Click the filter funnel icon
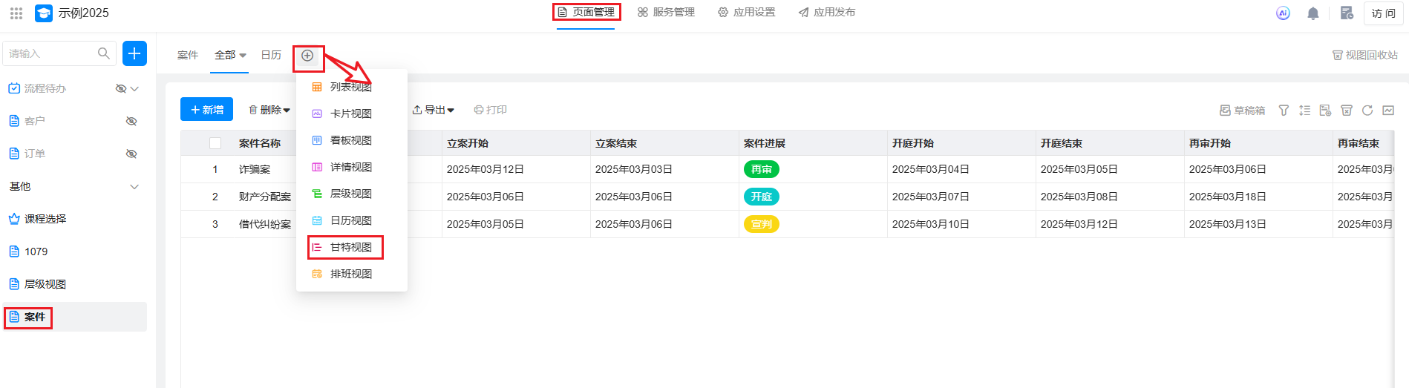 click(1284, 111)
